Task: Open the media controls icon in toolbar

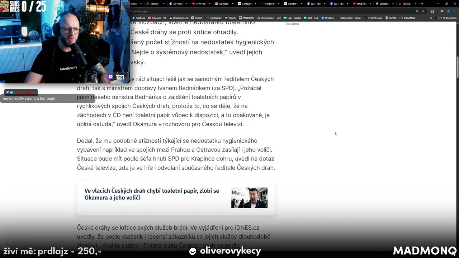Action: (442, 11)
